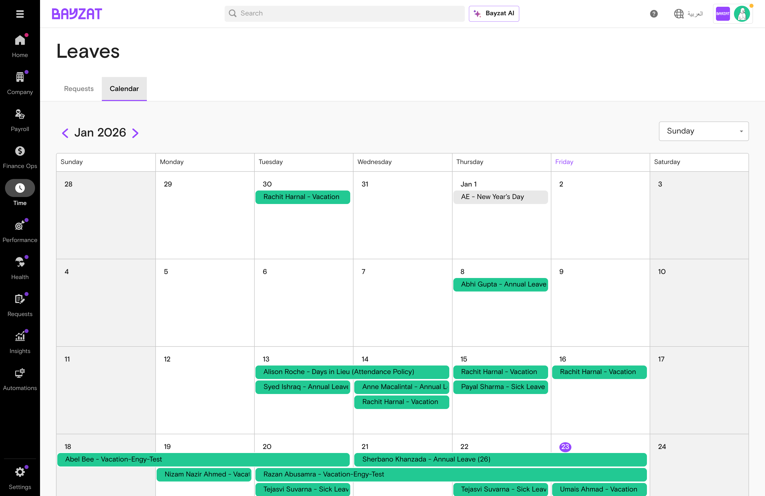Open Requests in sidebar
This screenshot has height=496, width=765.
pos(20,305)
